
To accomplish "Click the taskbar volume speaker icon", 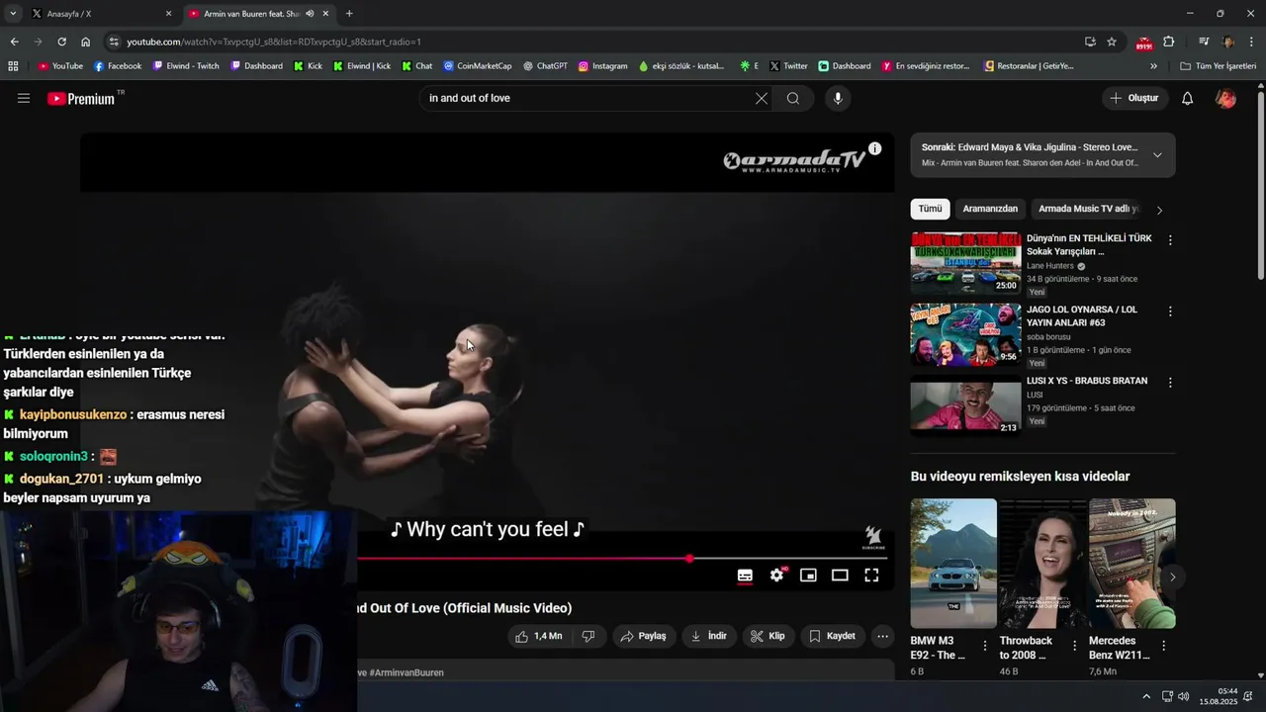I will point(1184,696).
